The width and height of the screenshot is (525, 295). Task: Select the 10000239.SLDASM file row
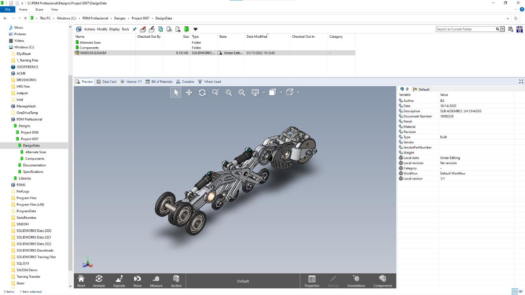click(x=214, y=53)
